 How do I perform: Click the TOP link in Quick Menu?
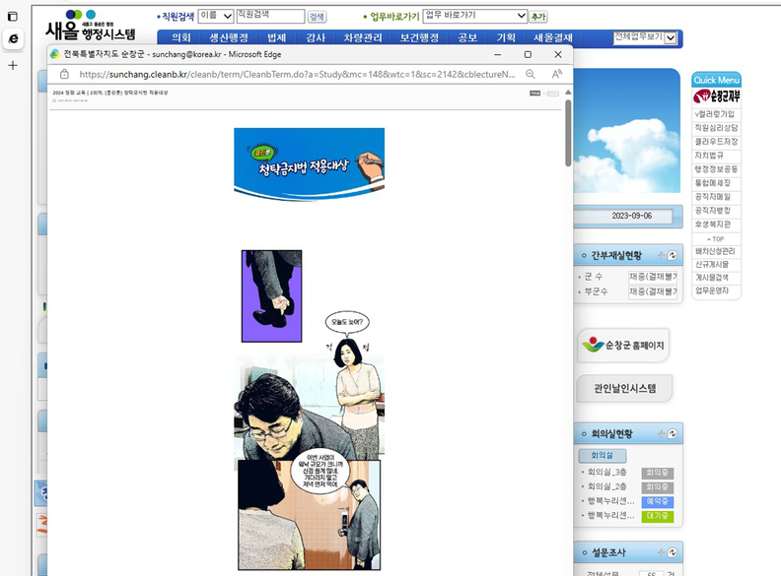point(716,238)
